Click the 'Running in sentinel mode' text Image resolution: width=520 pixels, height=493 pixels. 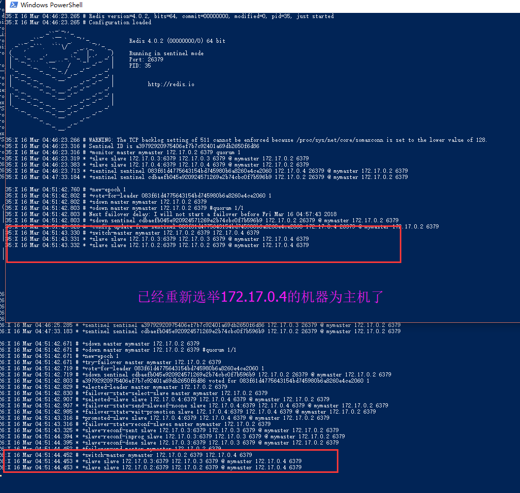[166, 53]
